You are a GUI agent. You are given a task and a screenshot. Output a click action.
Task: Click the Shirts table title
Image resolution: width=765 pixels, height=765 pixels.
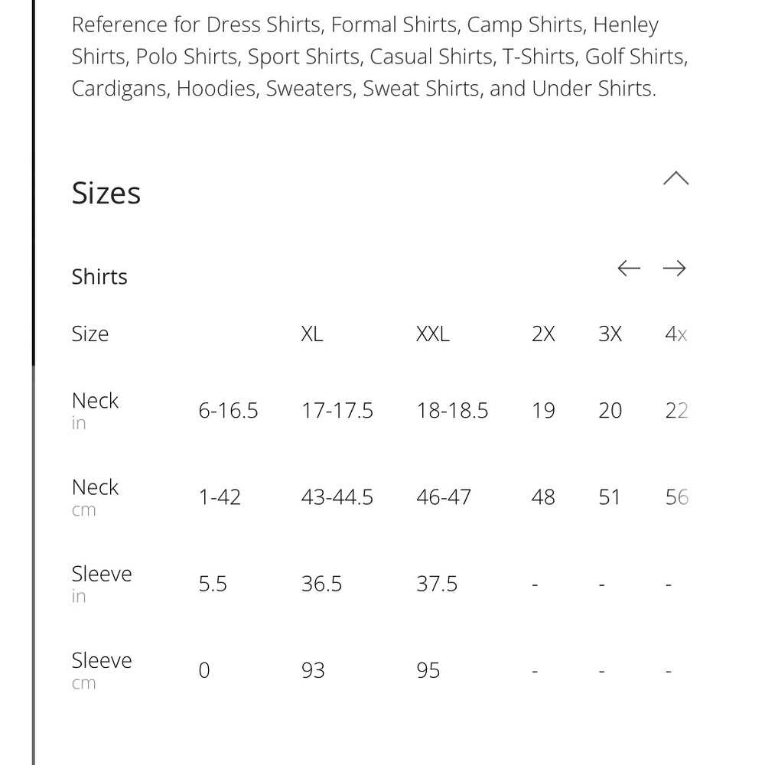pos(99,277)
